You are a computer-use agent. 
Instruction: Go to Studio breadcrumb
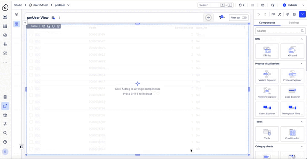[x=18, y=5]
